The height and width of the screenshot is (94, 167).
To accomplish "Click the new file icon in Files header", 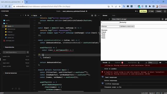I will click(26, 15).
